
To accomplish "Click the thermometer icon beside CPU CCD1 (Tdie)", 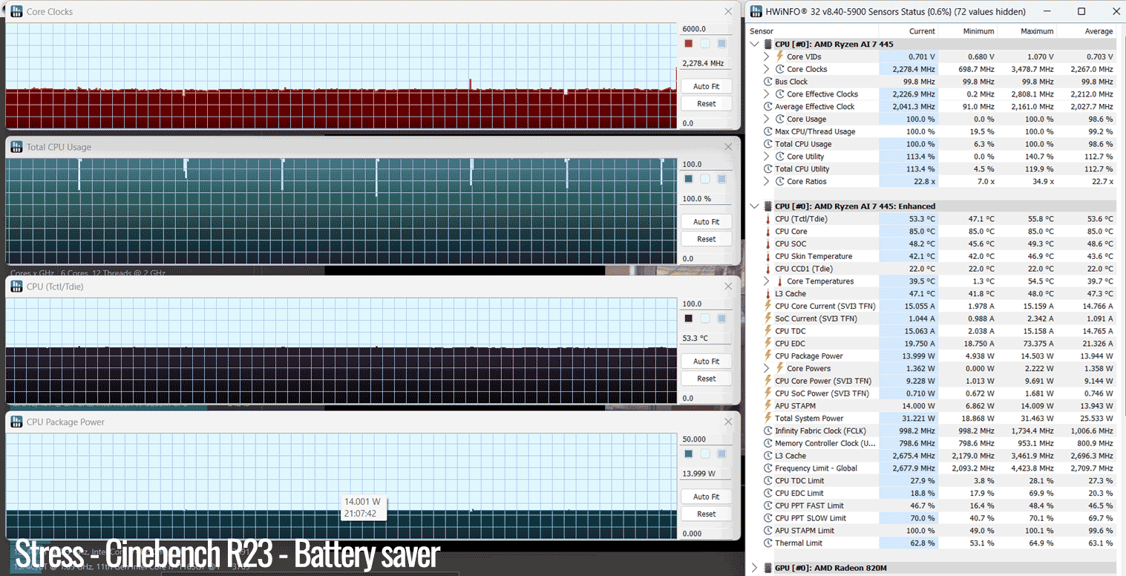I will coord(767,269).
